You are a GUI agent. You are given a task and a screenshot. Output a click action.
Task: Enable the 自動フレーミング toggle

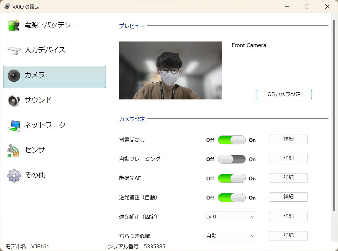[x=232, y=159]
